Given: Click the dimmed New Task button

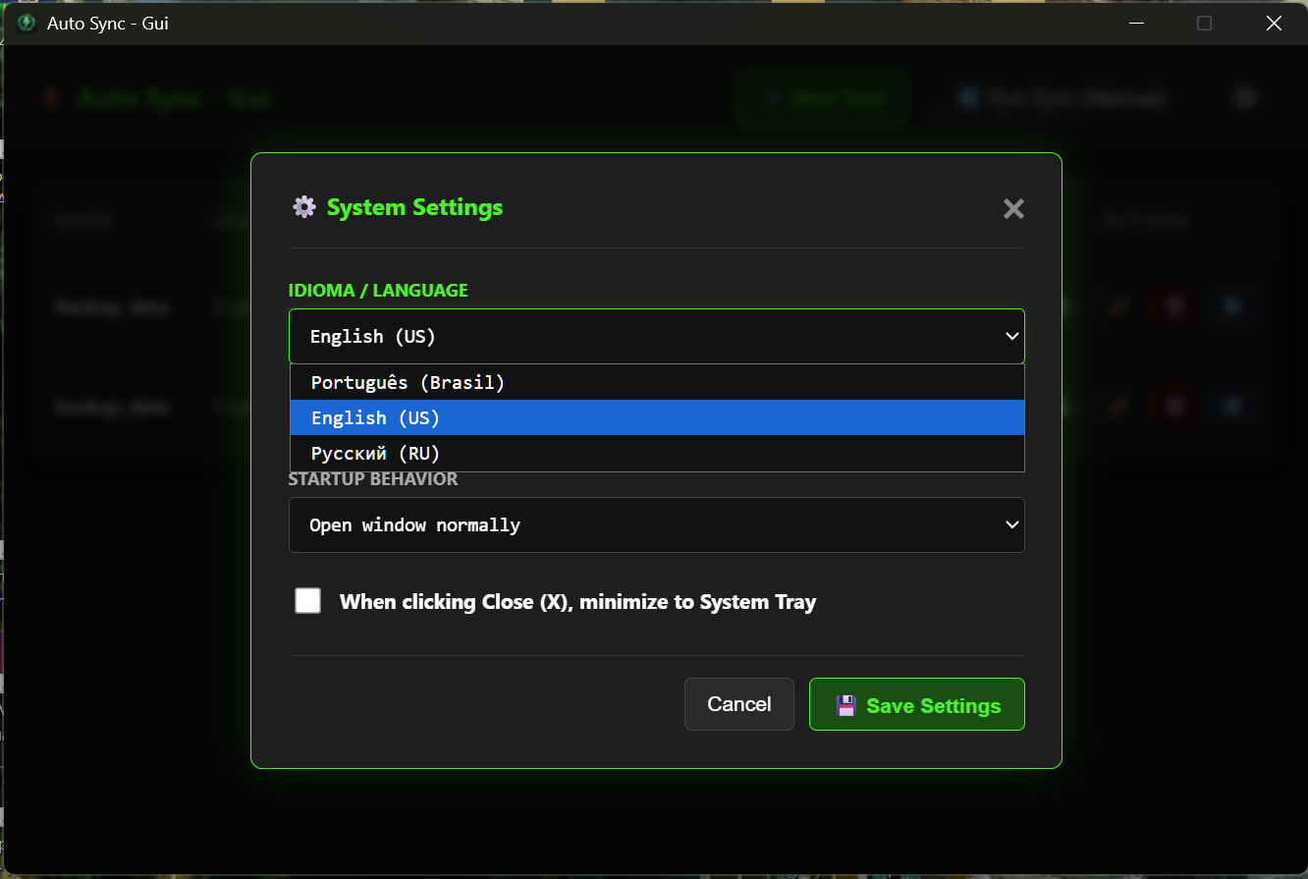Looking at the screenshot, I should click(823, 97).
